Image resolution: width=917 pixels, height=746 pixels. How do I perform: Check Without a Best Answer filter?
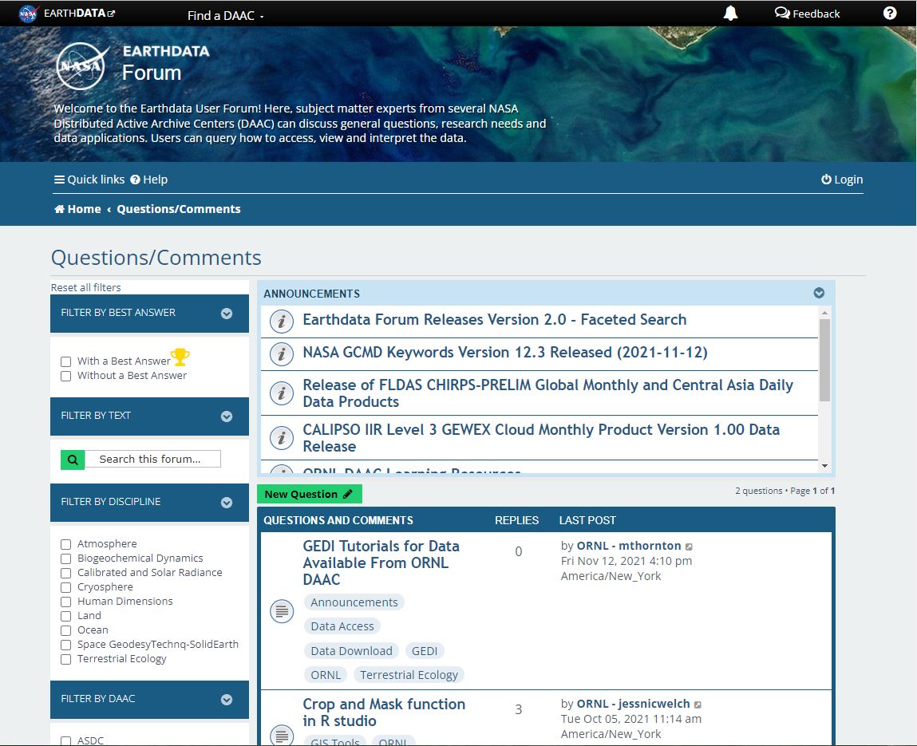66,376
